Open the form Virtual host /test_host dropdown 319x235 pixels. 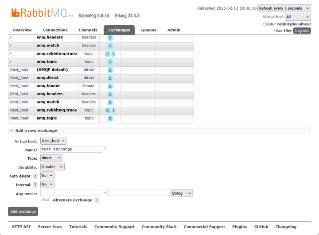point(53,141)
